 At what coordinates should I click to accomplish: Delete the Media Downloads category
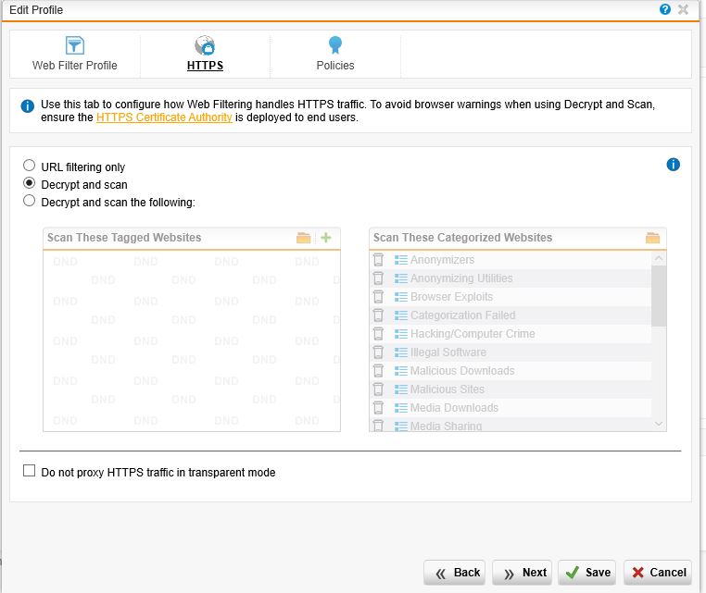pos(378,407)
